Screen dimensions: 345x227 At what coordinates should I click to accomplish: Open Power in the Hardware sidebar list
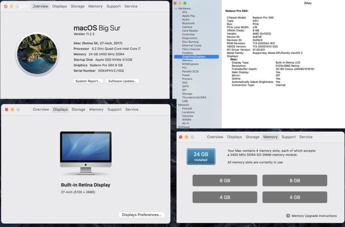[186, 75]
